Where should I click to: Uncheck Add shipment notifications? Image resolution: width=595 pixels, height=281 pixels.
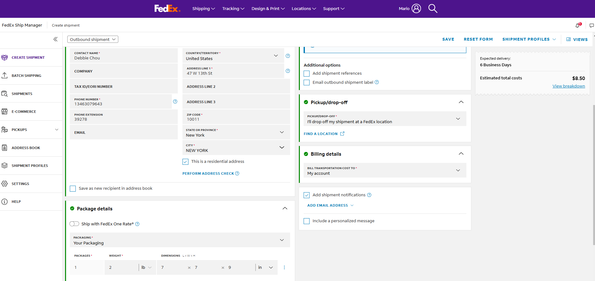coord(306,195)
